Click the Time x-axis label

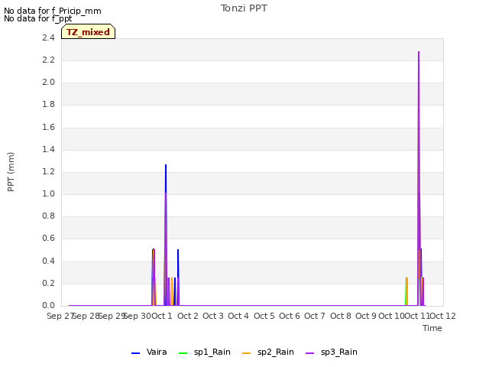click(x=432, y=328)
